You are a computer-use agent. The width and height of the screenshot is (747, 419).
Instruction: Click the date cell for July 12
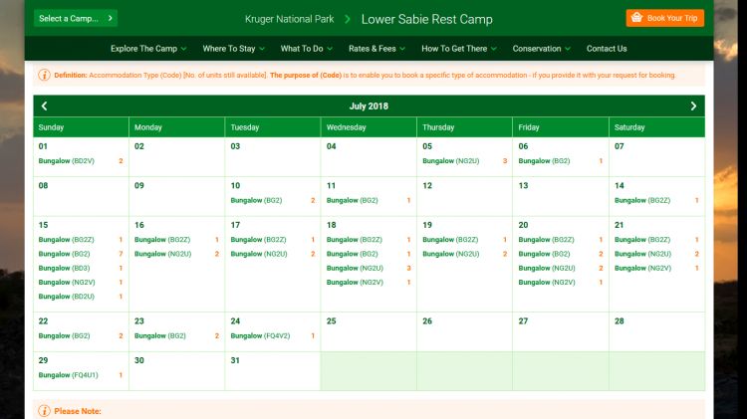[x=464, y=196]
